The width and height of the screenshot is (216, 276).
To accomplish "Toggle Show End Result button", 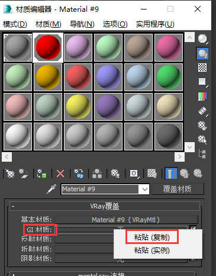I will (171, 174).
